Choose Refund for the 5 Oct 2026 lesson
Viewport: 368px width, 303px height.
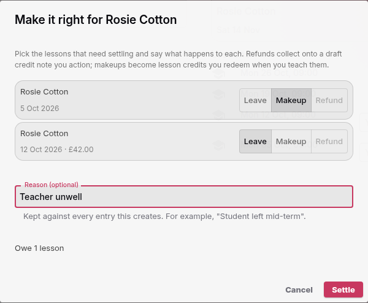click(329, 100)
